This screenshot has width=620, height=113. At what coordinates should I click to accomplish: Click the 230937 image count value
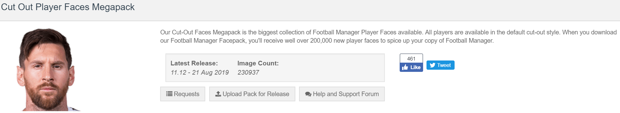(x=248, y=72)
